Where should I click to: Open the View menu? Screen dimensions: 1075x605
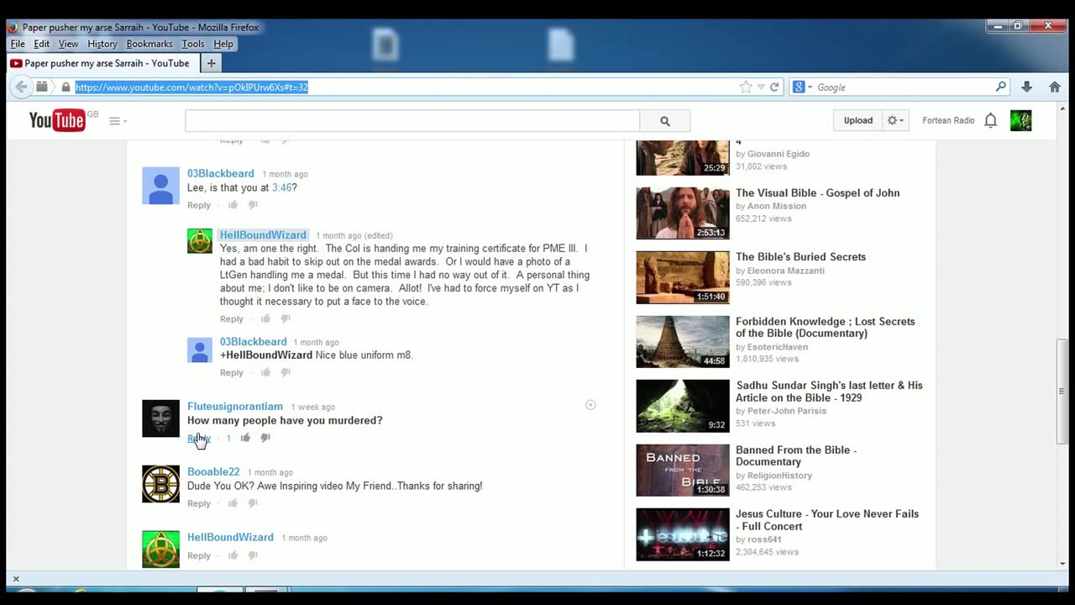click(x=69, y=44)
